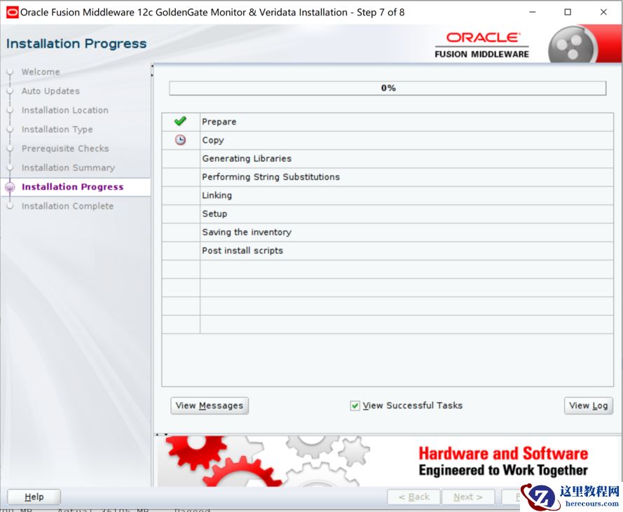
Task: Click the Generating Libraries row
Action: point(388,158)
